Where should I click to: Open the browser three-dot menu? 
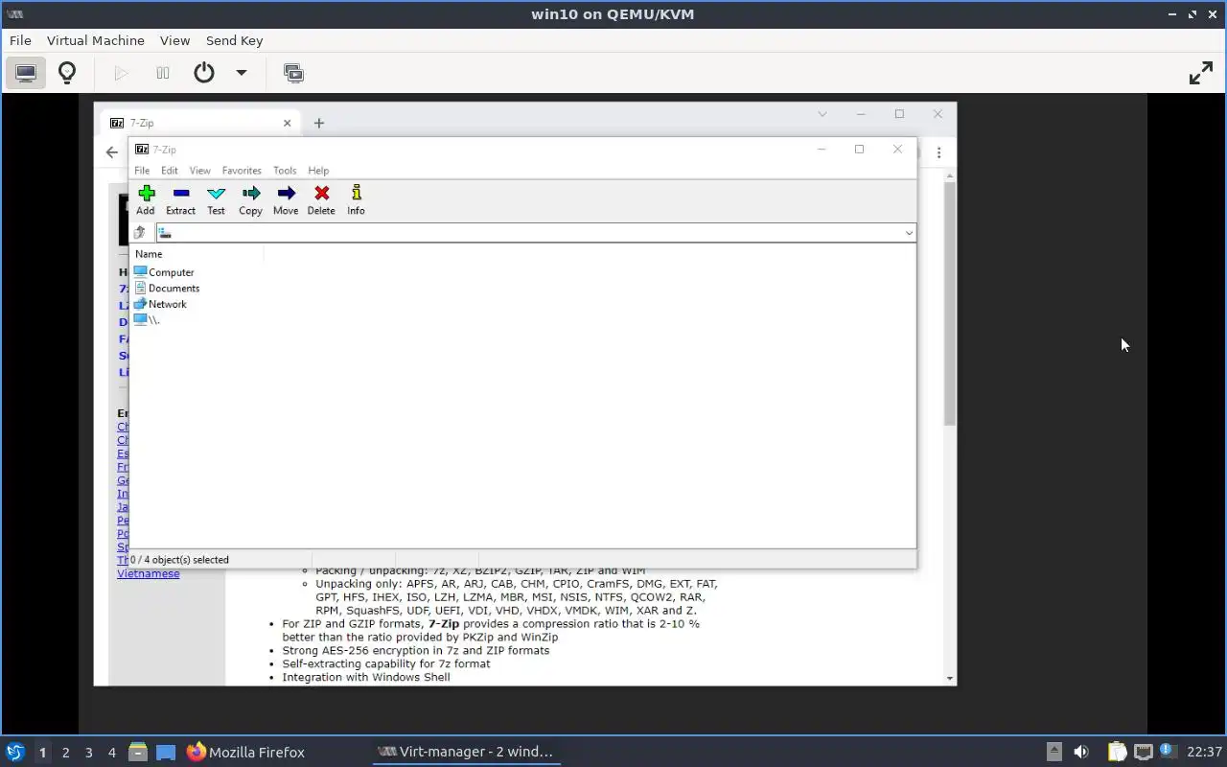[938, 152]
